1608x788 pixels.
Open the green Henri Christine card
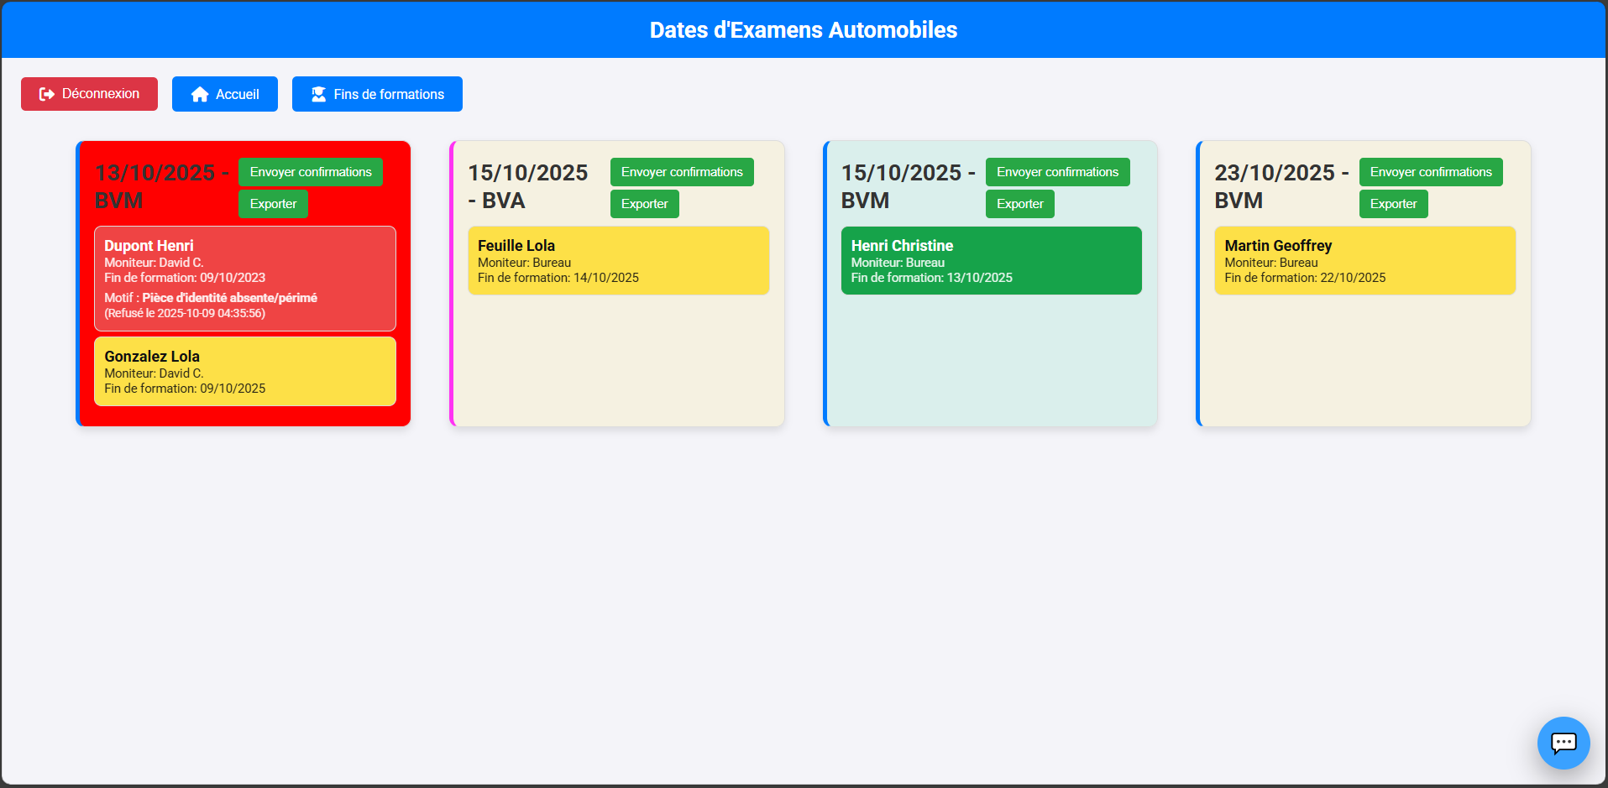991,261
